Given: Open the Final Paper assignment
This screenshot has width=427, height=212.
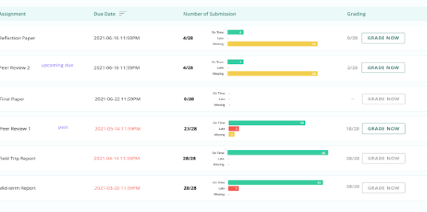Looking at the screenshot, I should [13, 99].
